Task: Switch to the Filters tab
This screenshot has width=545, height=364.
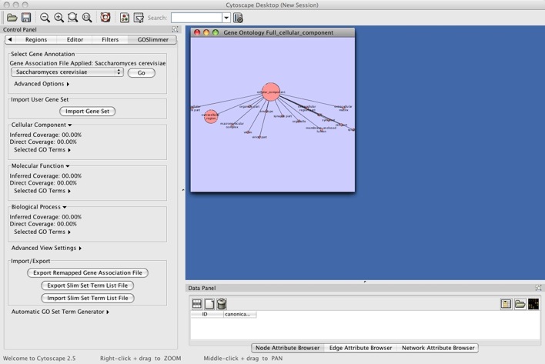Action: tap(110, 39)
